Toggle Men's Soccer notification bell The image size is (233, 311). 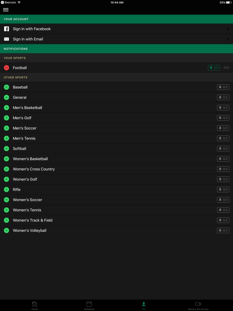pos(223,128)
